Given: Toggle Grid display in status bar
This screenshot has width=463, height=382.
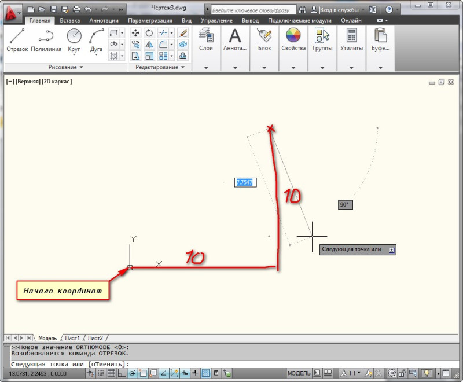Looking at the screenshot, I should [111, 373].
